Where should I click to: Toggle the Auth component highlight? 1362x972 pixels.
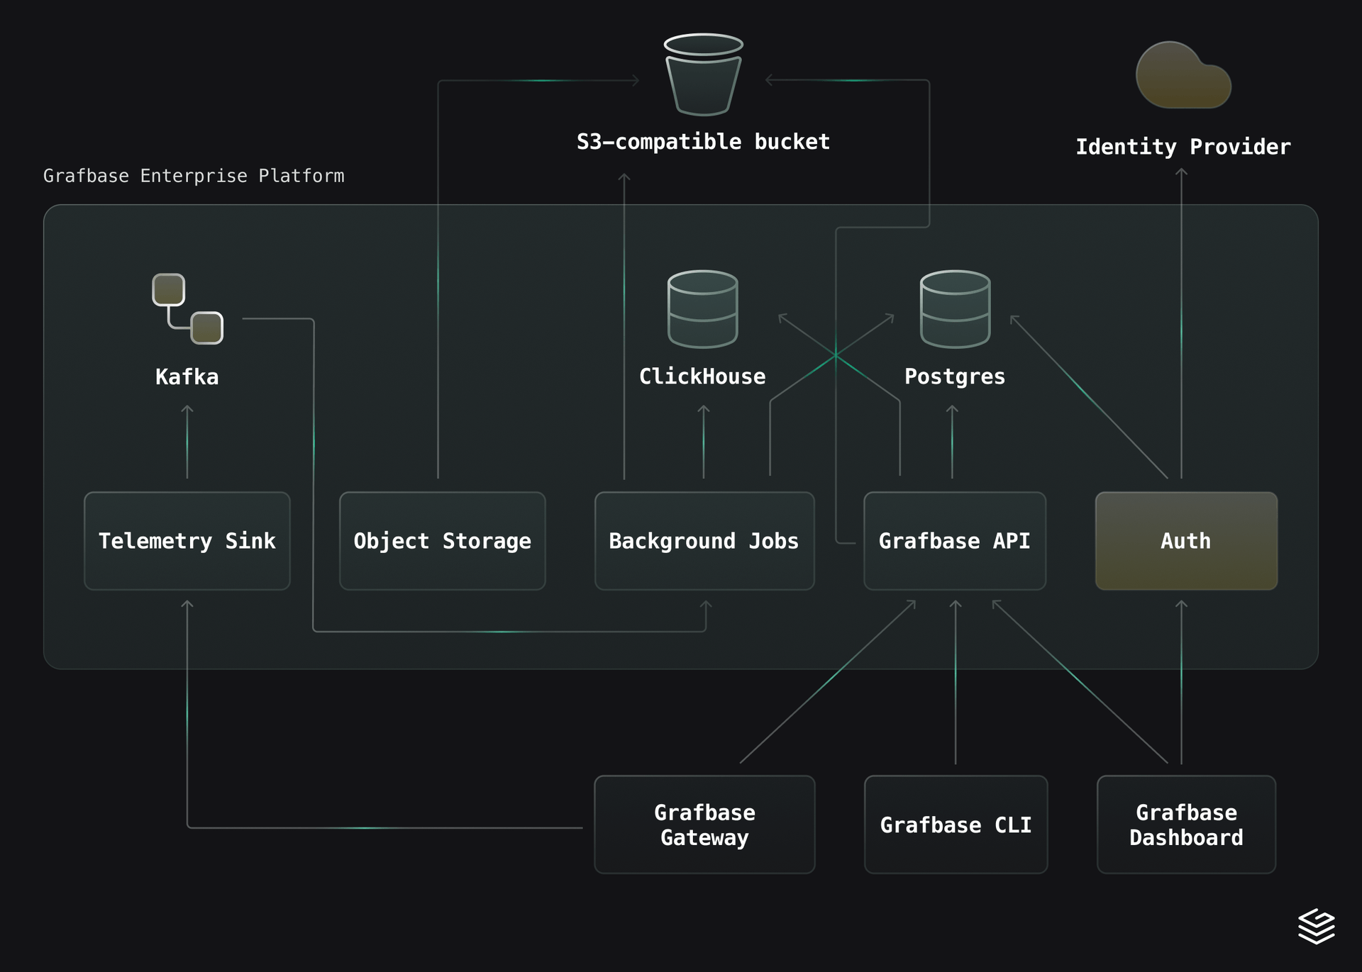click(1185, 541)
